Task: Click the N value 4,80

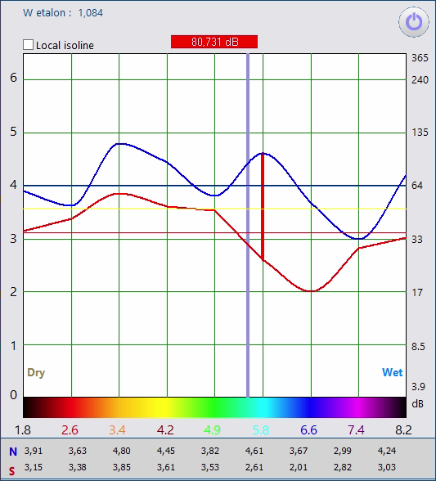Action: pyautogui.click(x=122, y=451)
